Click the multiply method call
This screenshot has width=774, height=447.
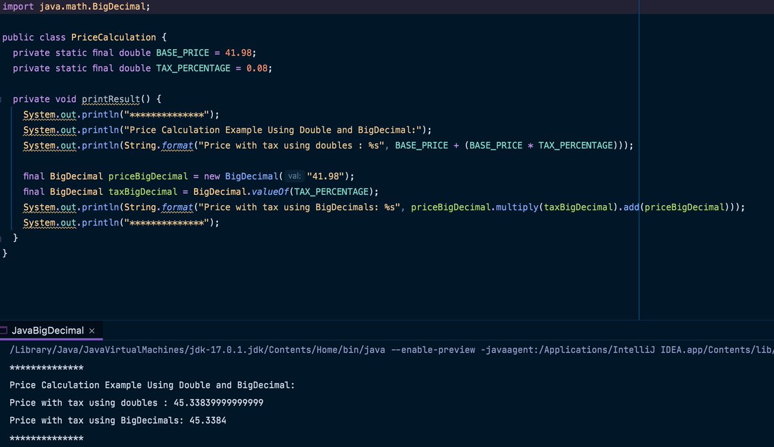pyautogui.click(x=517, y=207)
